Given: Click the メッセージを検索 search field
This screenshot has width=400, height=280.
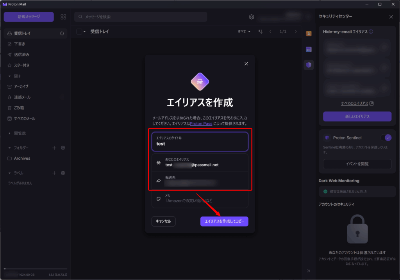Looking at the screenshot, I should (141, 17).
